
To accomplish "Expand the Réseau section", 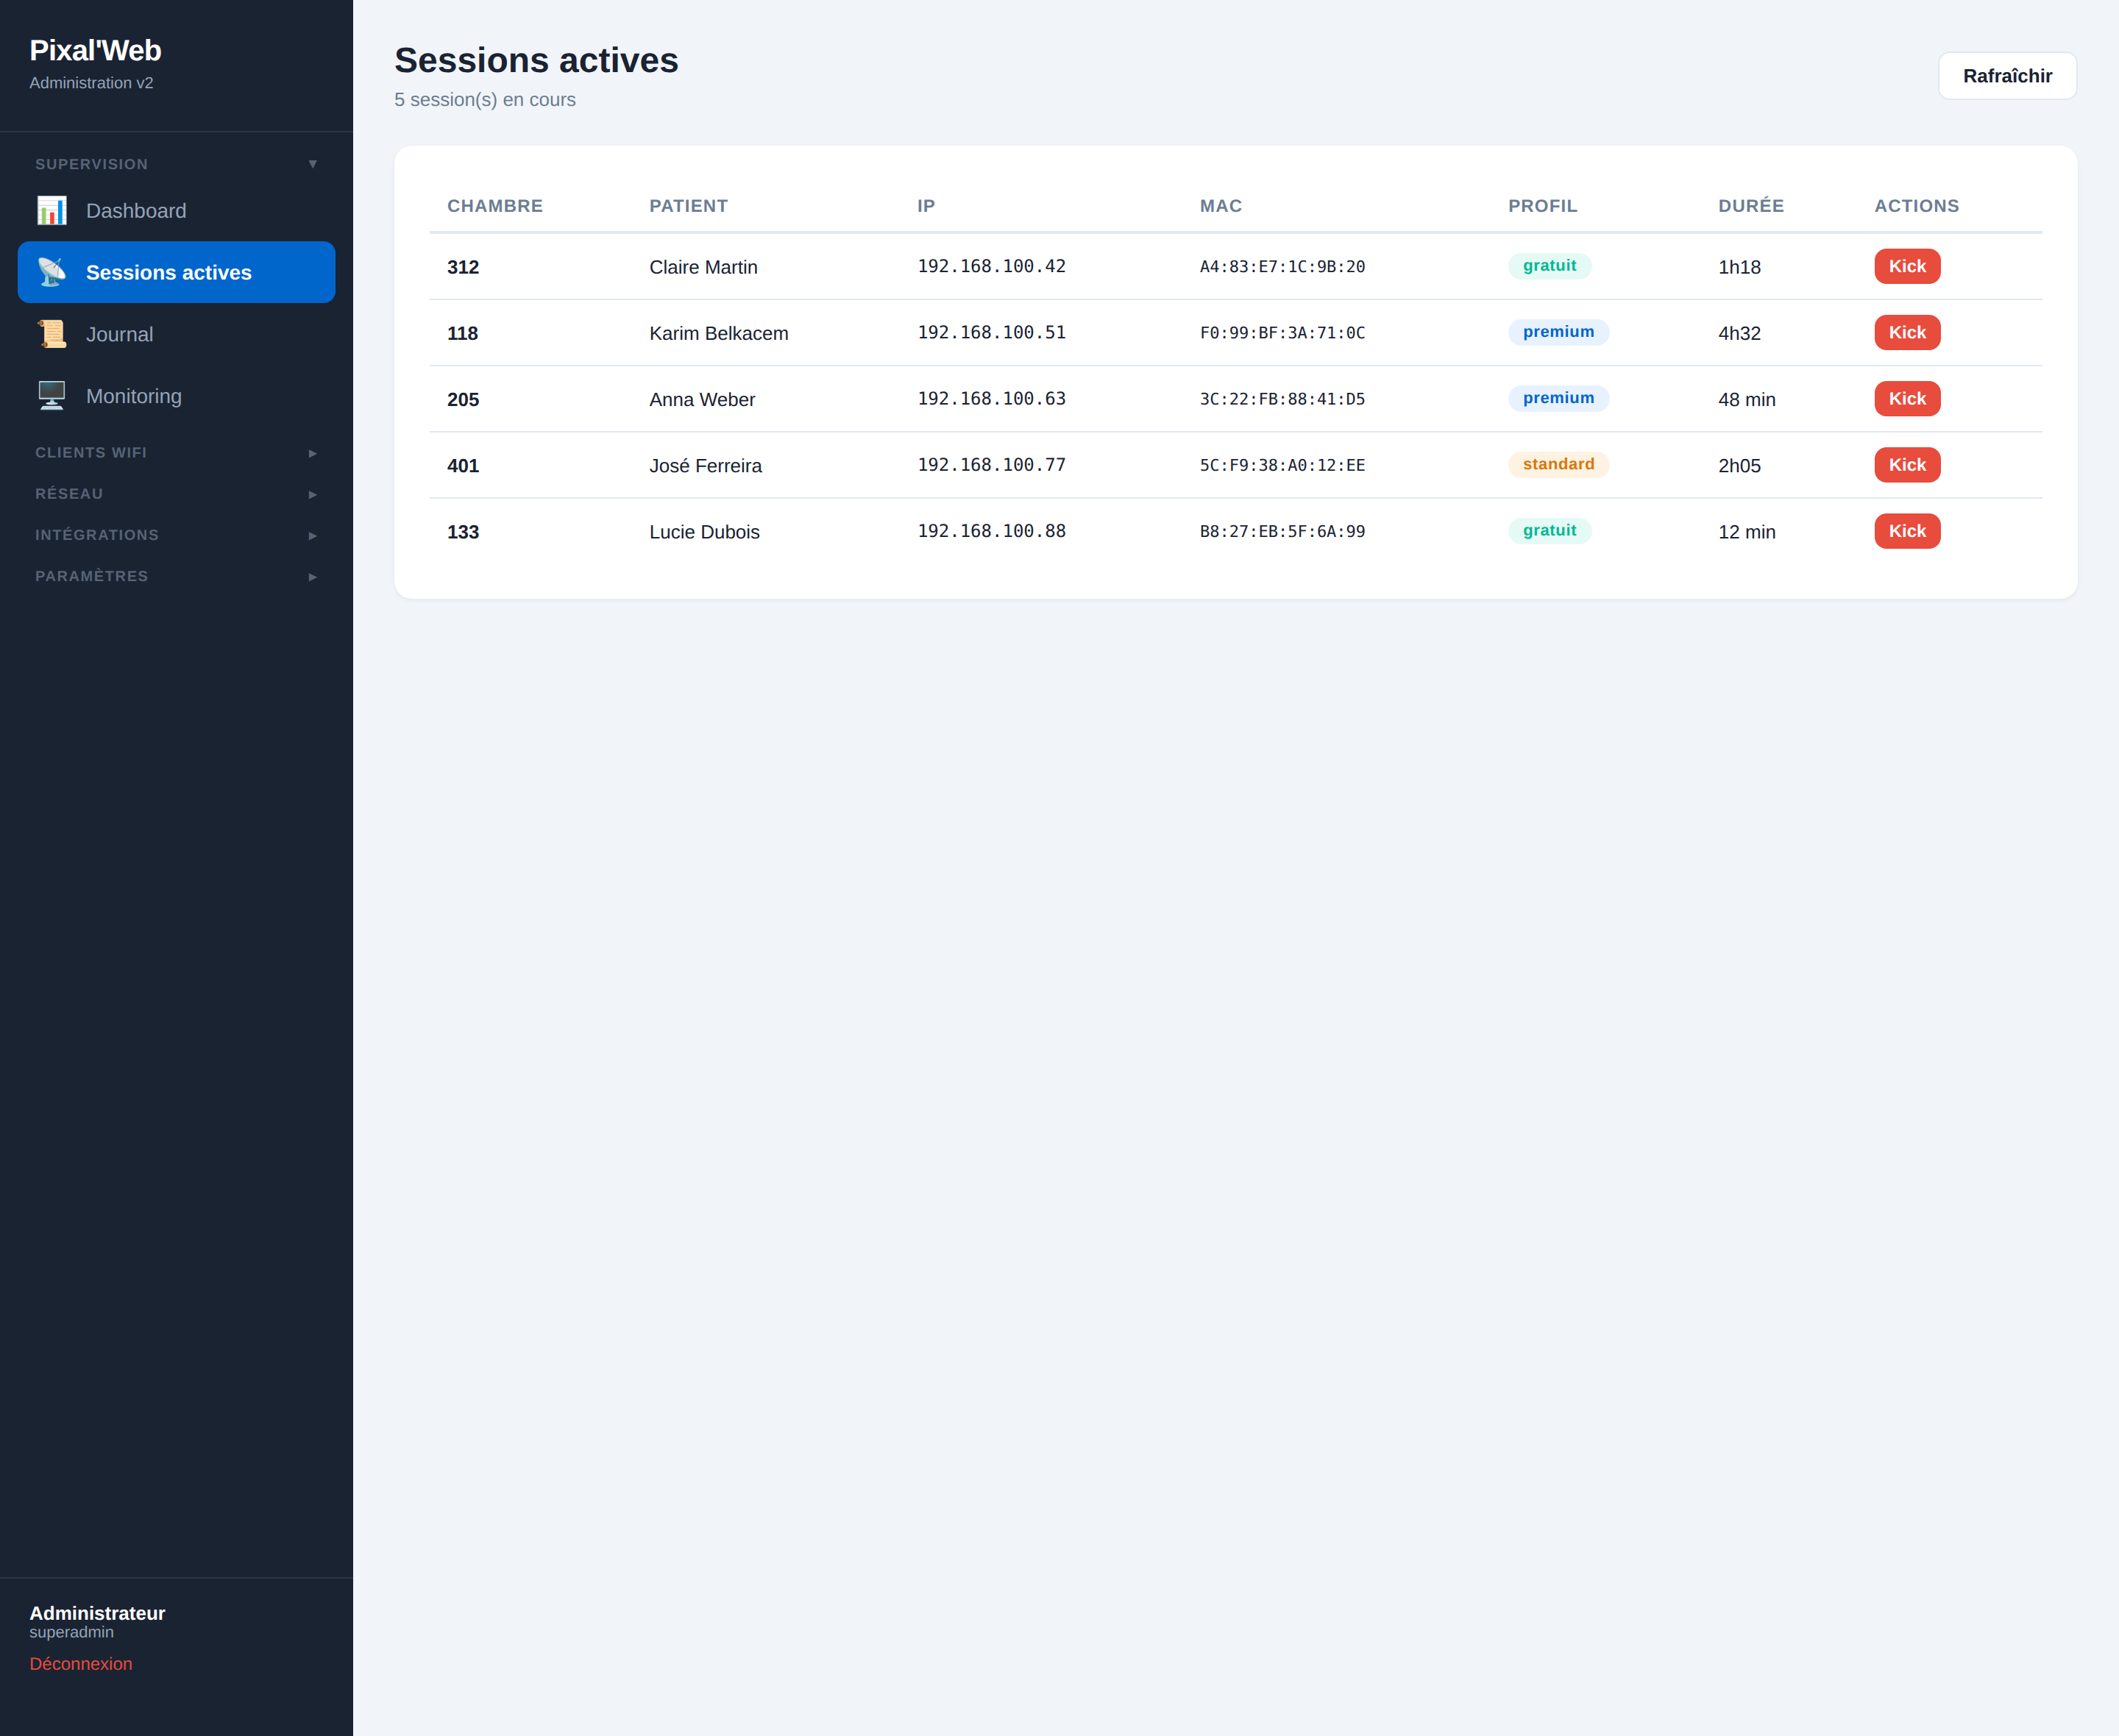I will [176, 494].
